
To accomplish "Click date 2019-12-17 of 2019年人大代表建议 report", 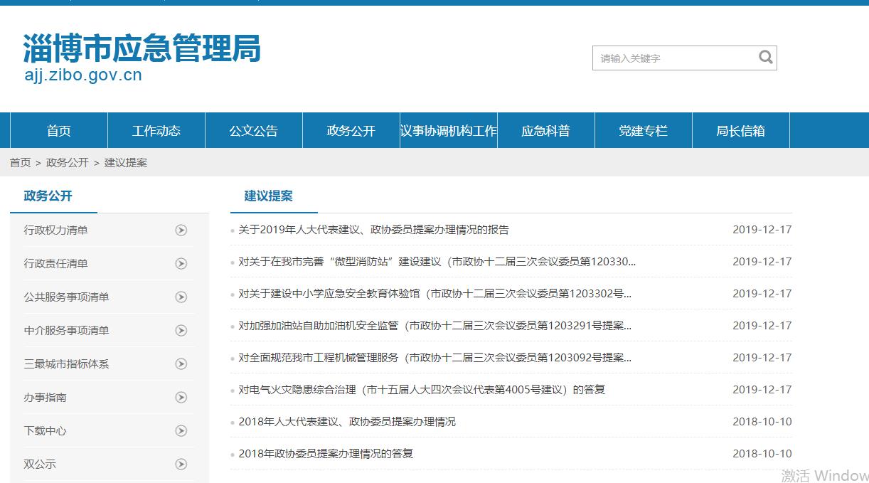I will tap(762, 229).
